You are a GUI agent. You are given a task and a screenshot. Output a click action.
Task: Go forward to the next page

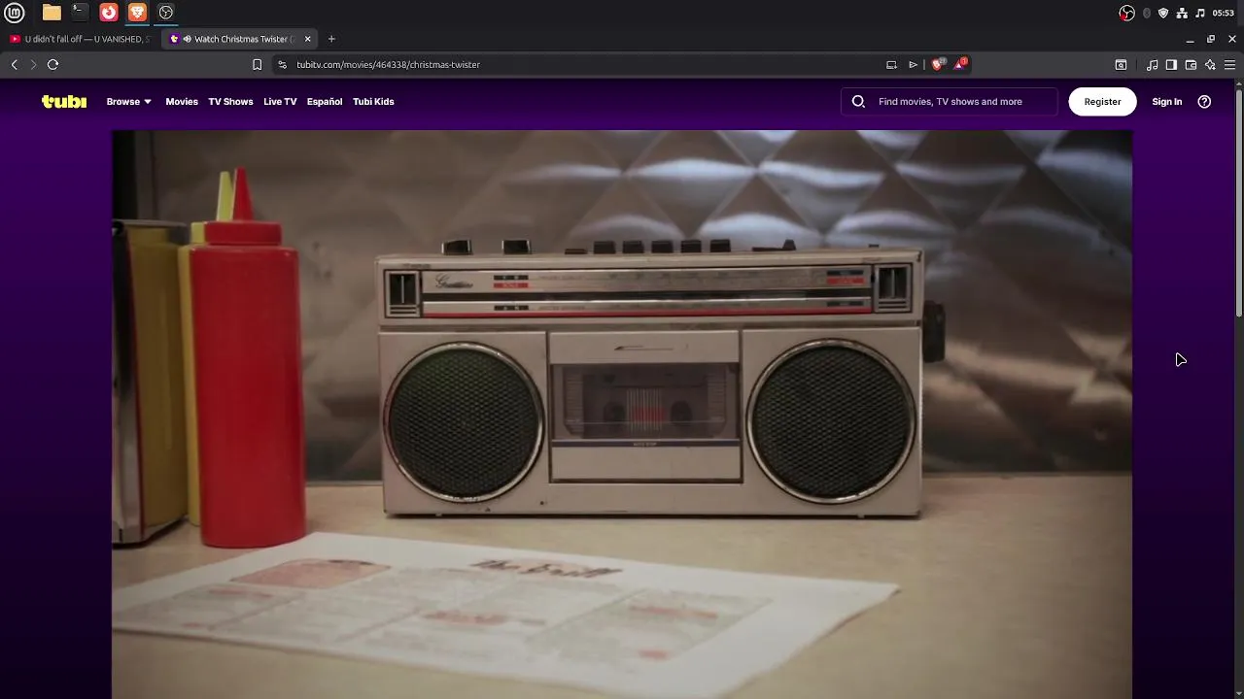coord(33,64)
